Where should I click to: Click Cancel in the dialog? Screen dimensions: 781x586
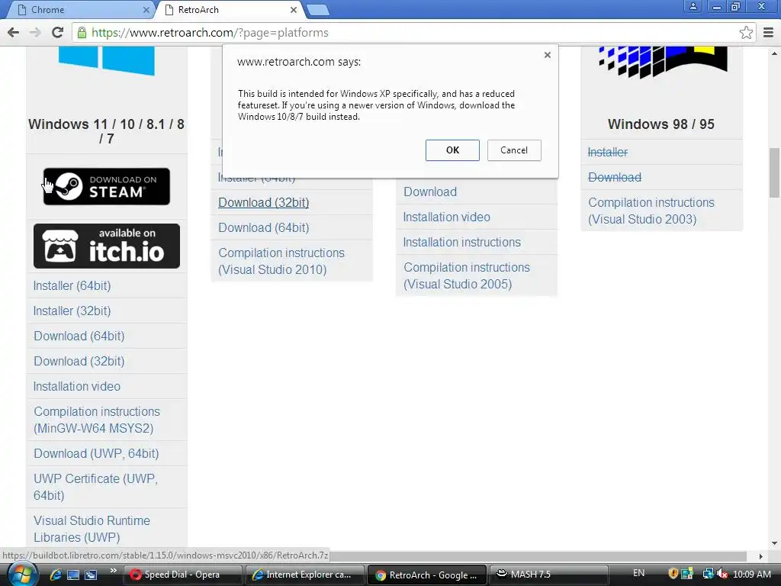tap(514, 150)
